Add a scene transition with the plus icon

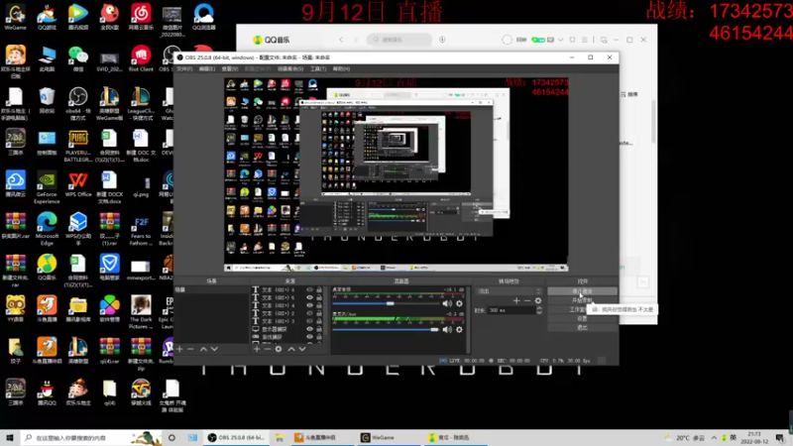pos(516,301)
